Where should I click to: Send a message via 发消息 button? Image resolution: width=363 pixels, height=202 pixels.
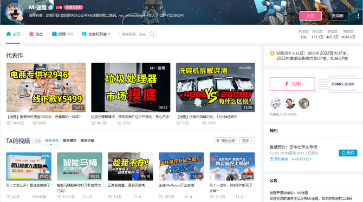(338, 16)
